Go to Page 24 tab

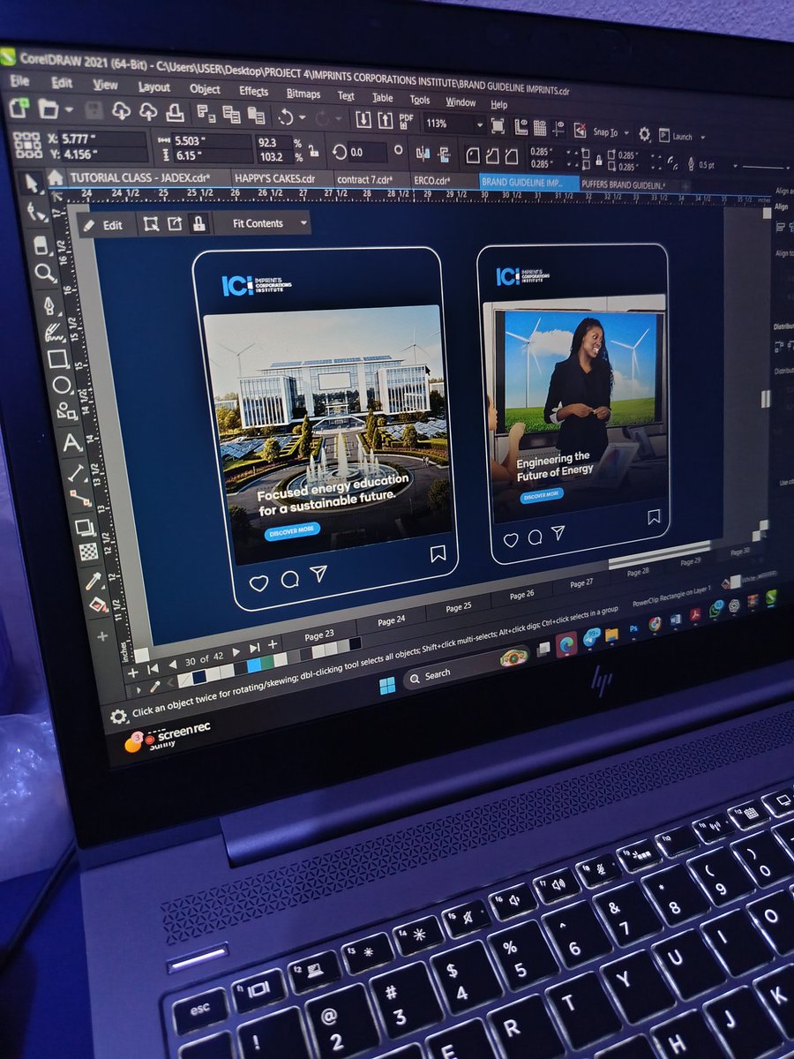pyautogui.click(x=391, y=620)
